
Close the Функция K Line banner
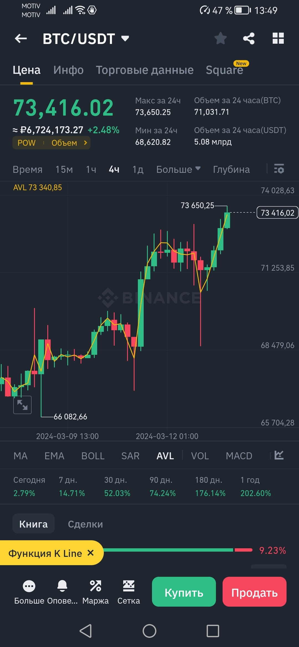pos(91,553)
